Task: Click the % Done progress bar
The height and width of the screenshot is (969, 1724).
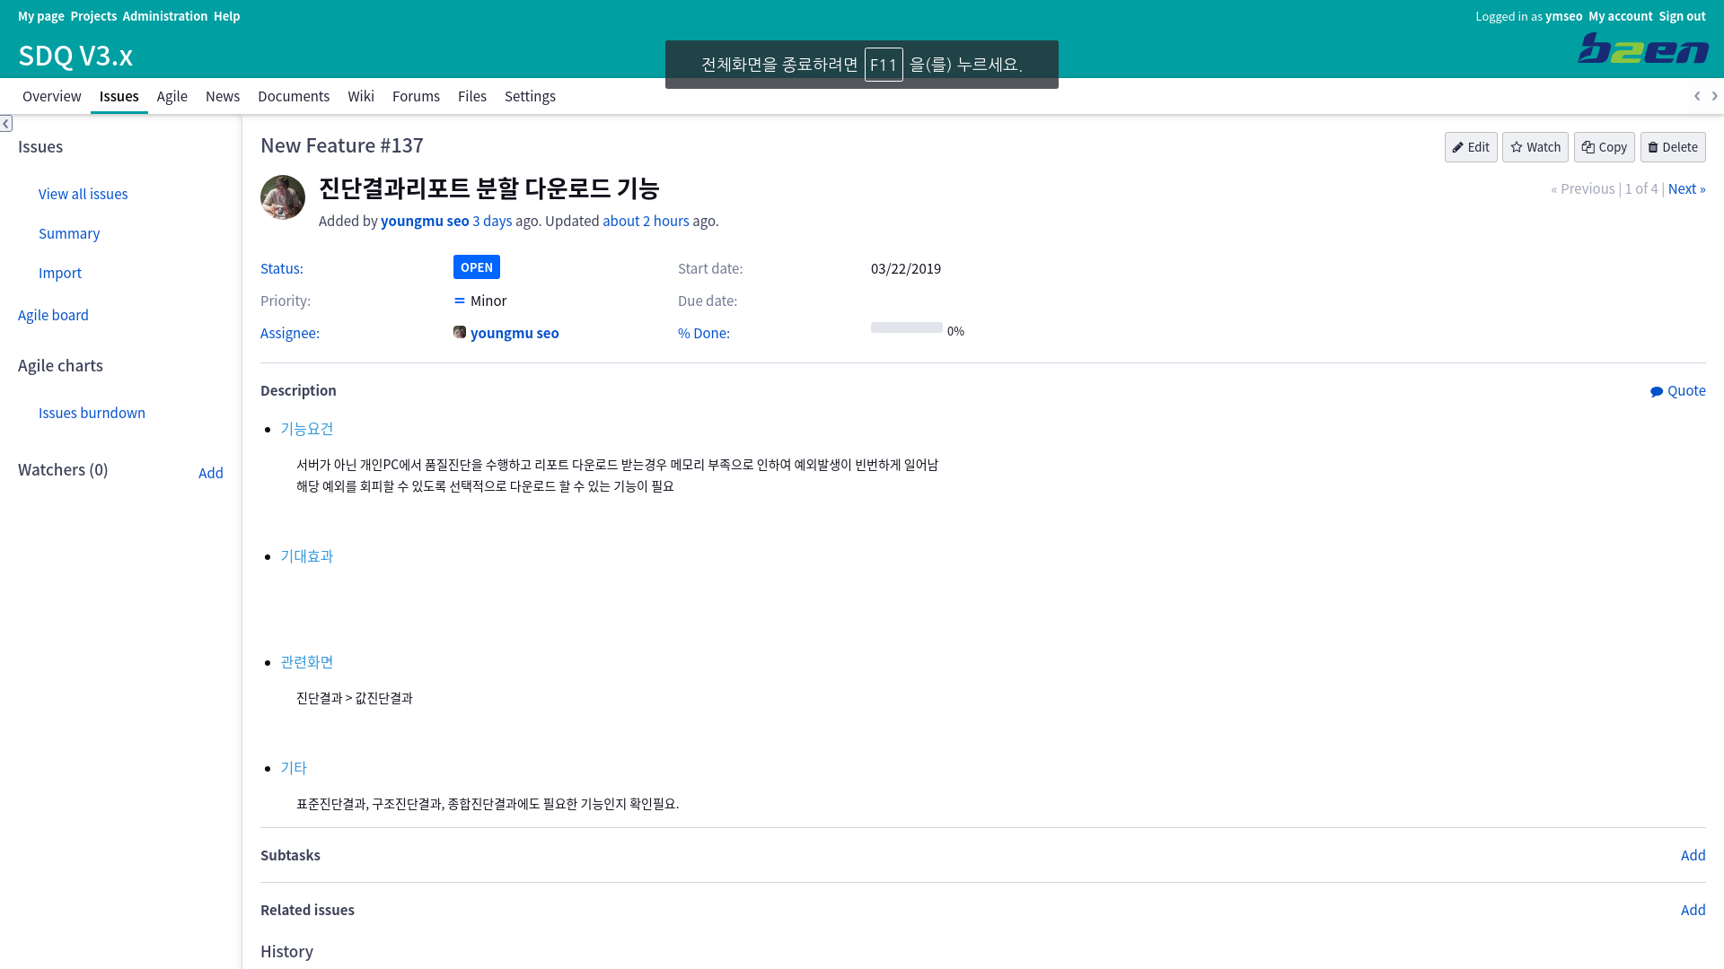Action: pyautogui.click(x=906, y=328)
